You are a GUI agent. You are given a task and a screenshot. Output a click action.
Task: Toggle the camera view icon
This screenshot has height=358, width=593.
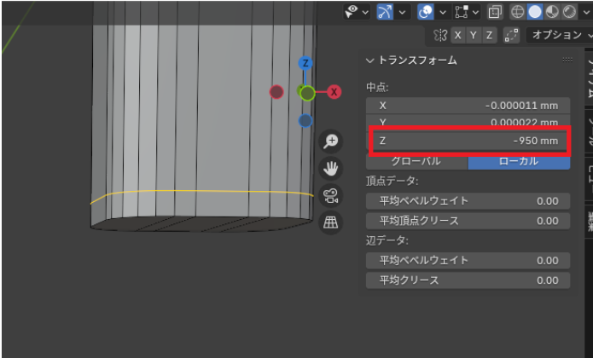[330, 195]
